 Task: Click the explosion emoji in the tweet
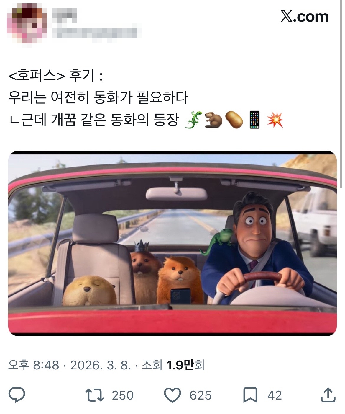(x=275, y=120)
